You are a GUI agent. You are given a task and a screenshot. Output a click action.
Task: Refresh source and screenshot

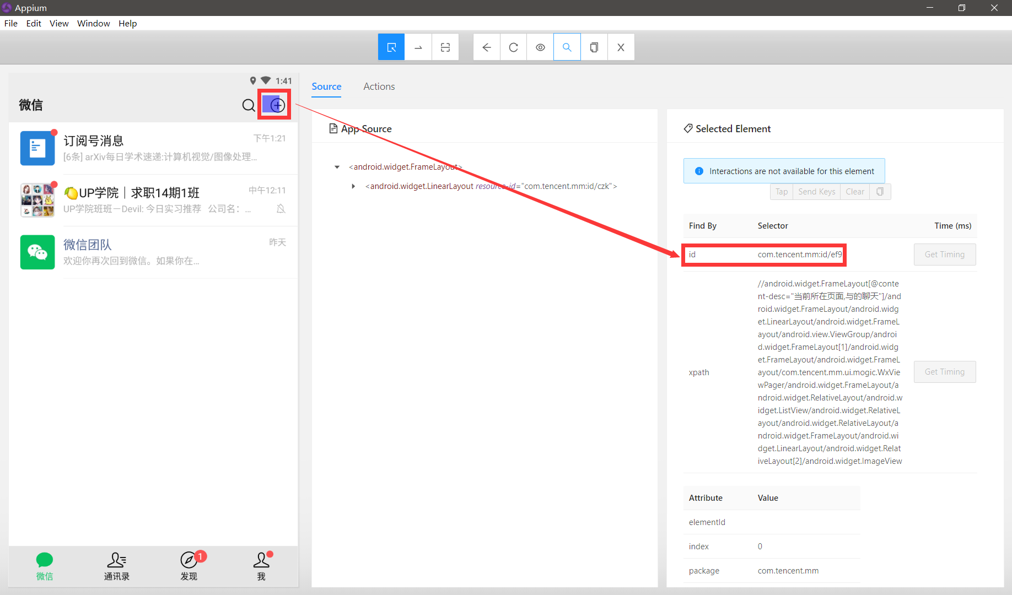tap(514, 47)
